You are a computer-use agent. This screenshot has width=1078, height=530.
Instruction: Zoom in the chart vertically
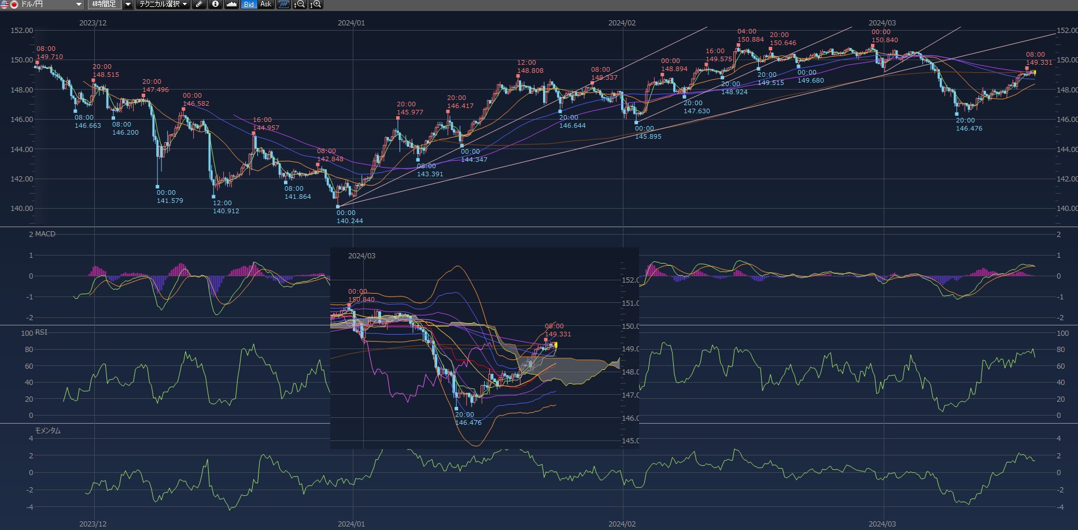[316, 5]
